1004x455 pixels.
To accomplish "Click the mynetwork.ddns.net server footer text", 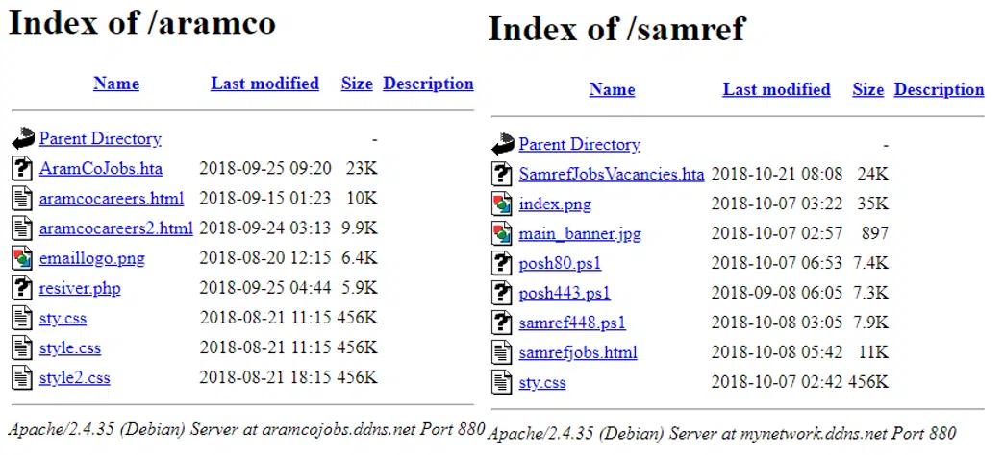I will (721, 433).
